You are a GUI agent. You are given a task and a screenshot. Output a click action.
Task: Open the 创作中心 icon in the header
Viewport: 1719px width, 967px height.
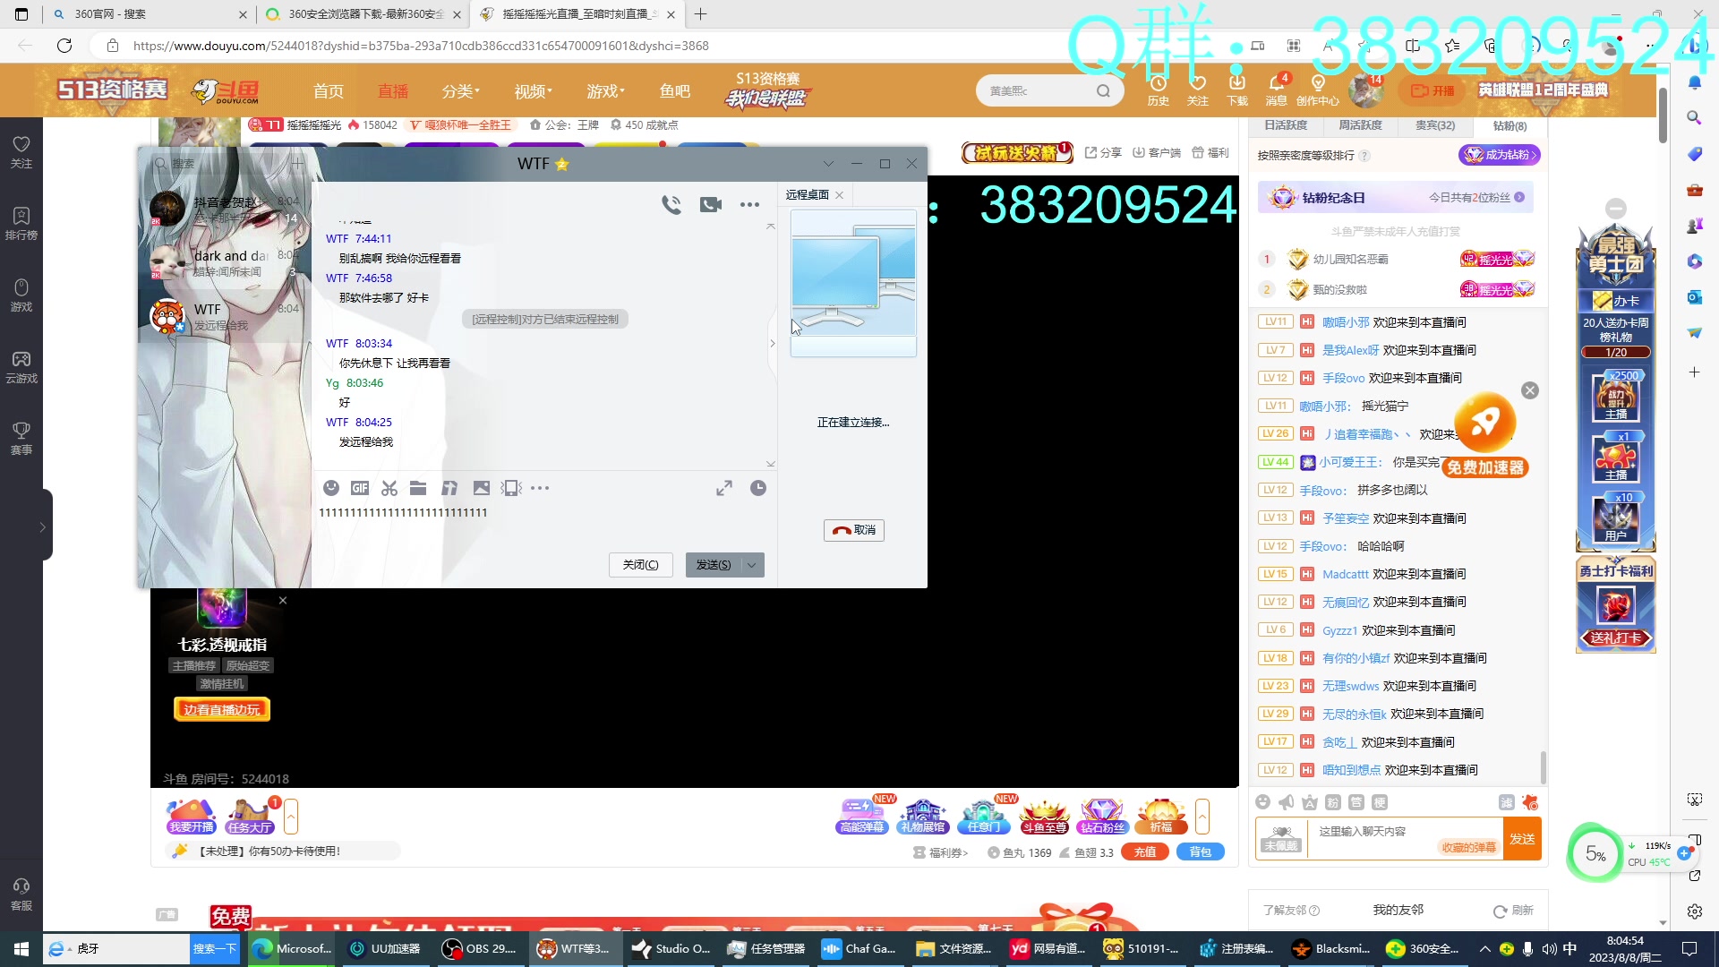point(1318,90)
